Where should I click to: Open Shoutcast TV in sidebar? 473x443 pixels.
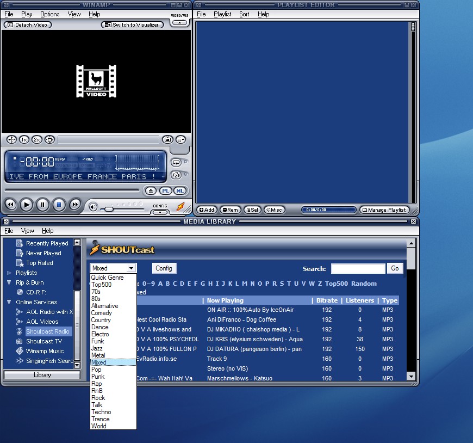(x=44, y=341)
